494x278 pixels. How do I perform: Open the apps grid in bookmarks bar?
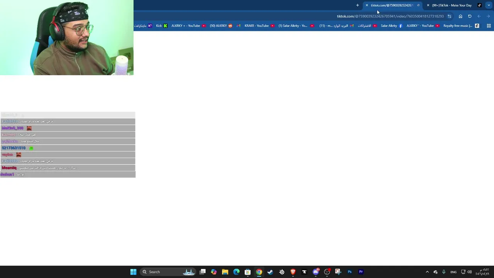(x=489, y=26)
